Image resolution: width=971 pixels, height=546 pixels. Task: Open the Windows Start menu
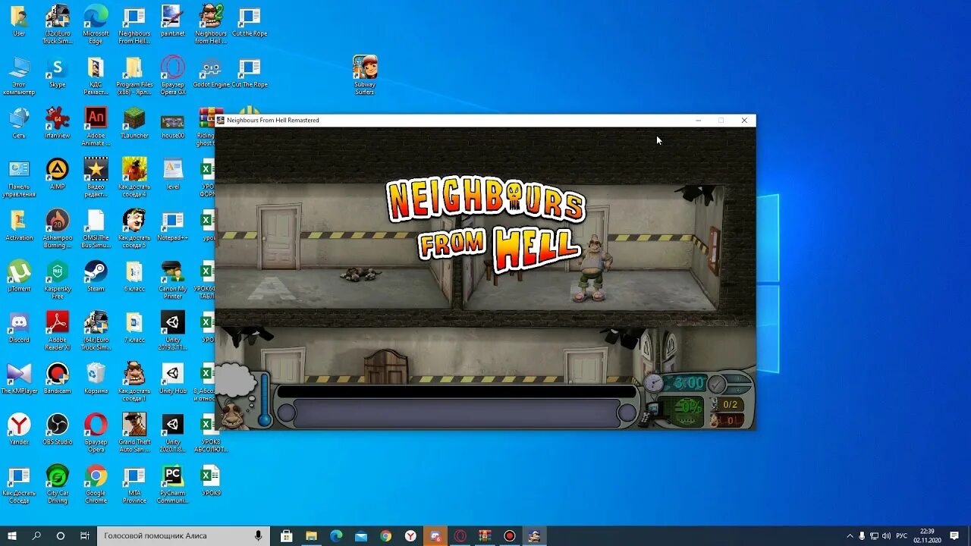point(12,536)
